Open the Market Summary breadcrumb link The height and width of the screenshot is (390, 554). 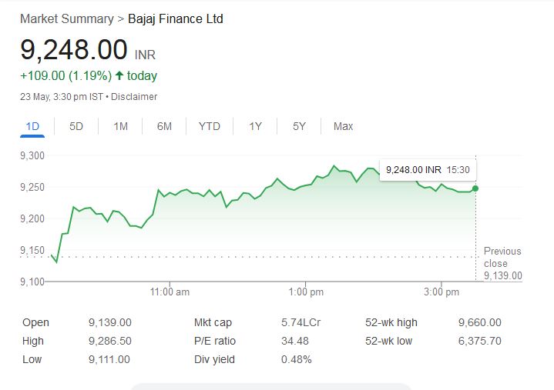click(x=67, y=18)
